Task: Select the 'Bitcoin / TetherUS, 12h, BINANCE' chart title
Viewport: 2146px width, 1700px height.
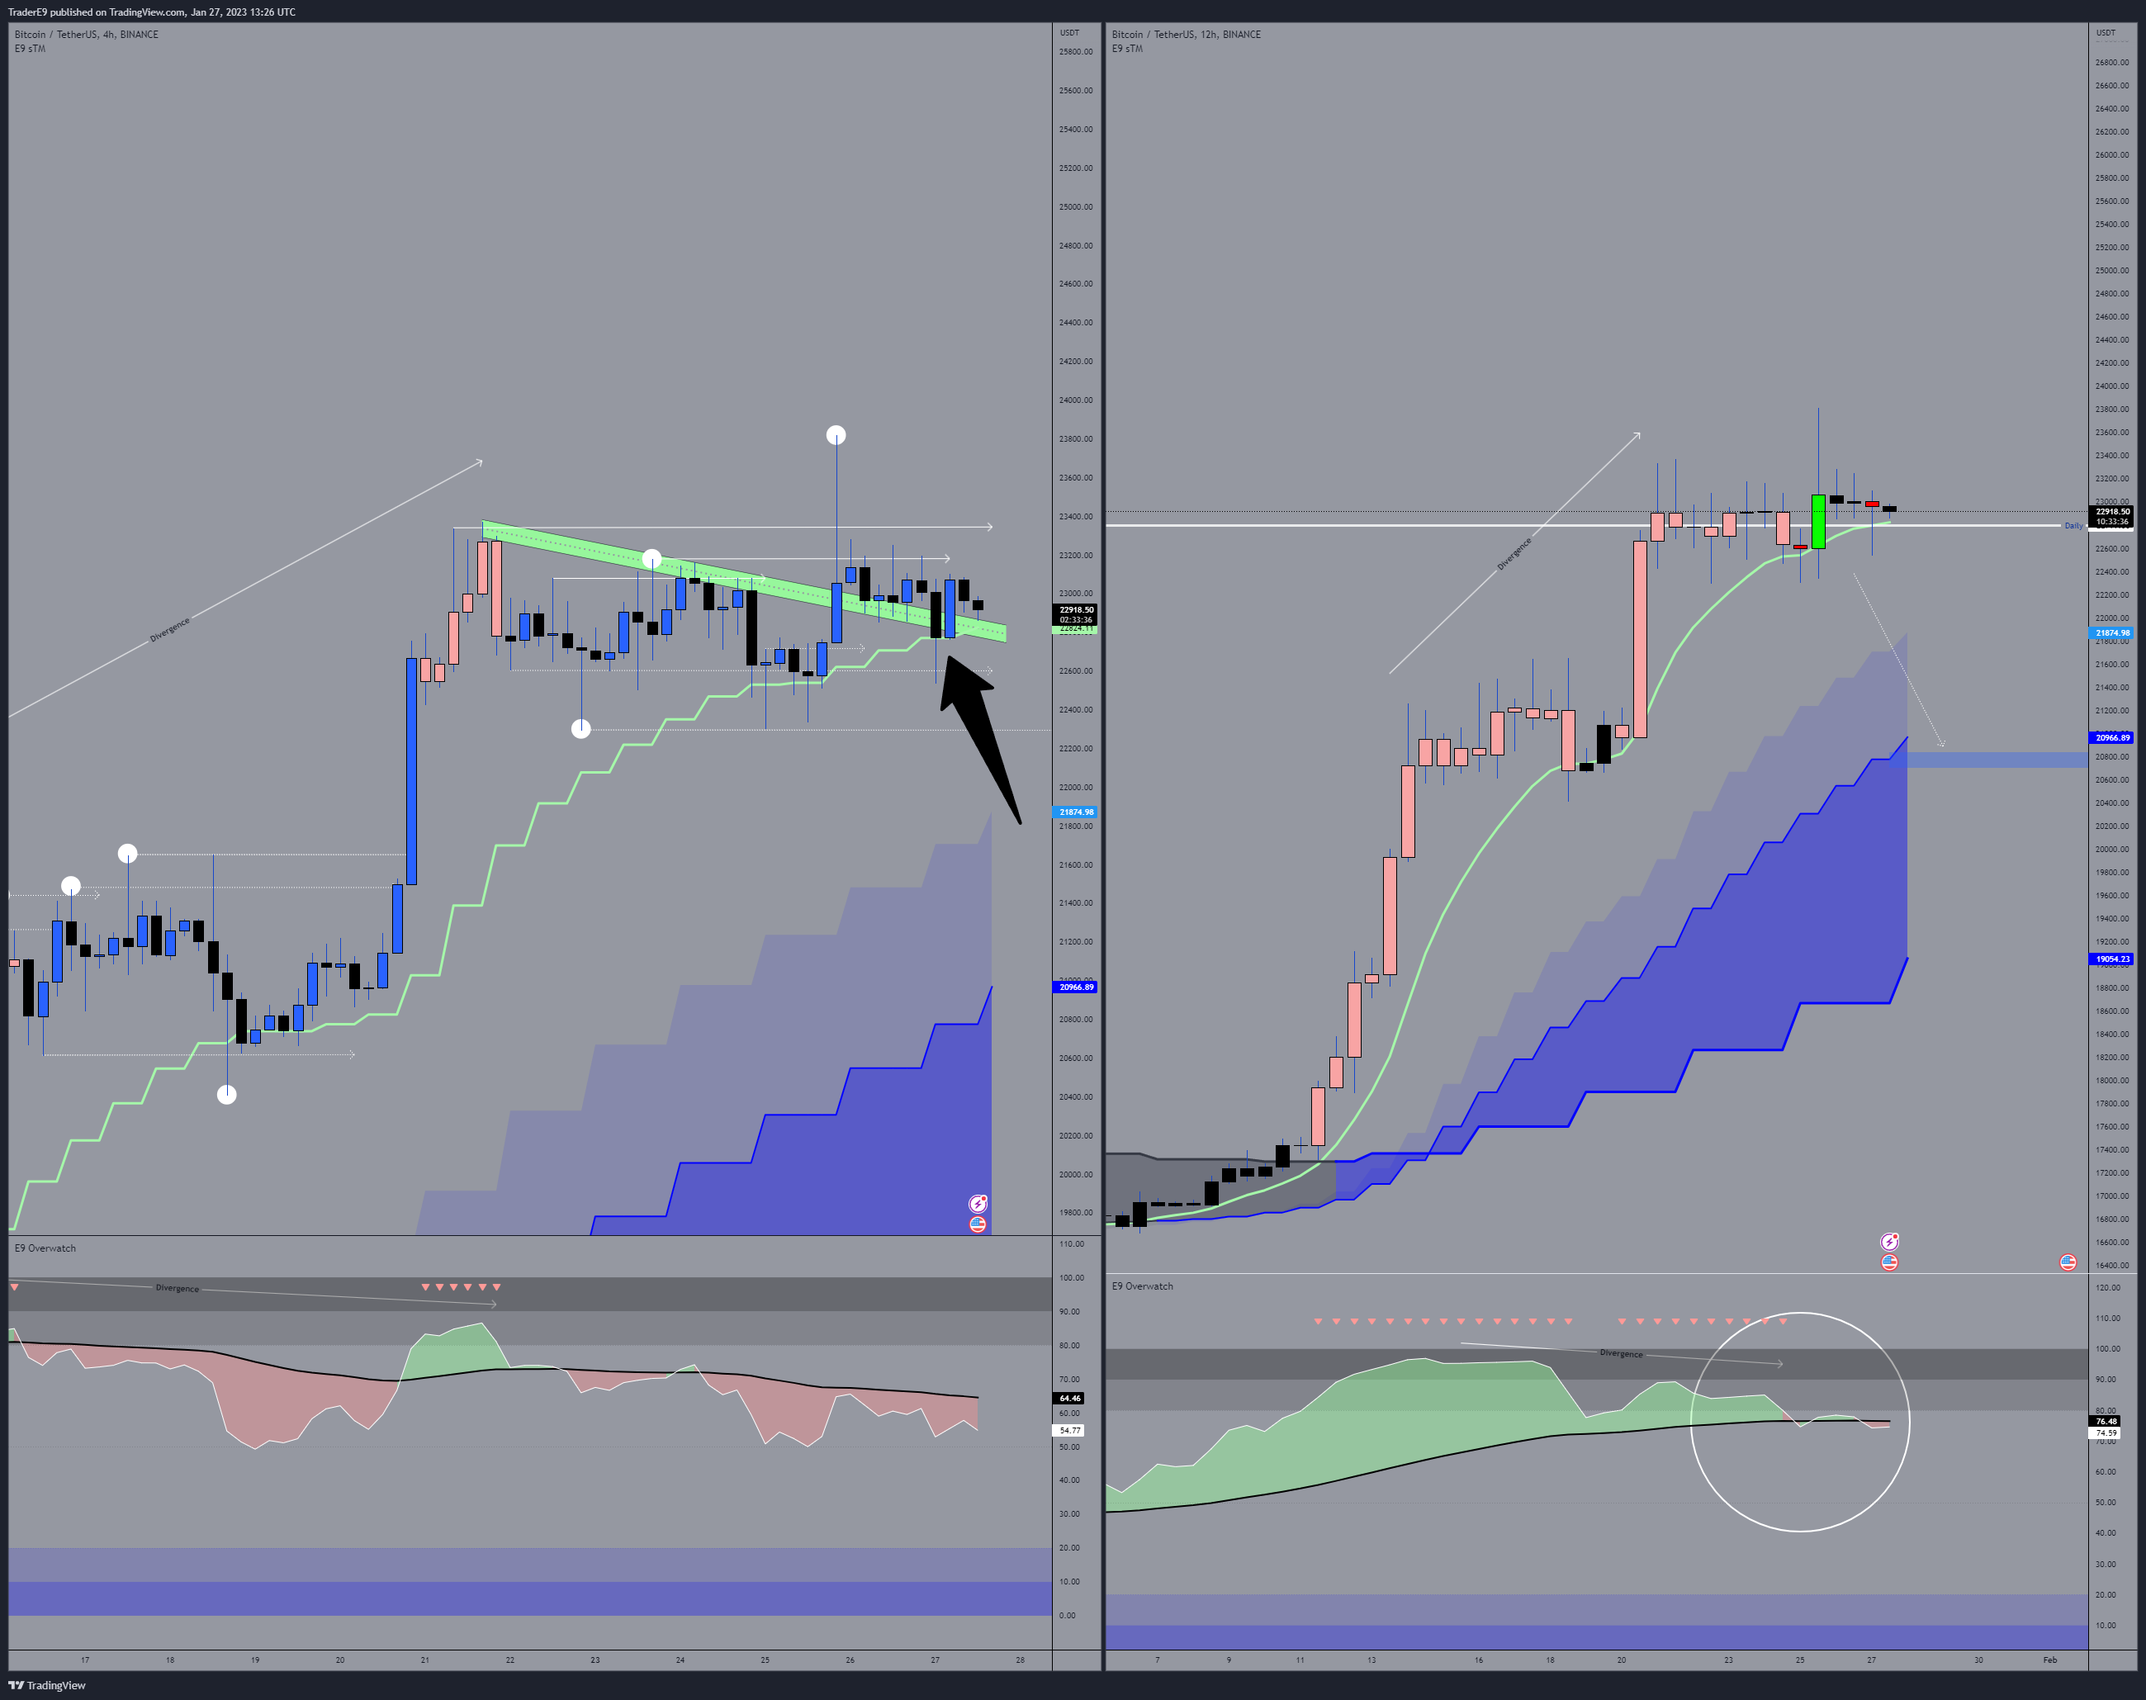Action: tap(1187, 34)
